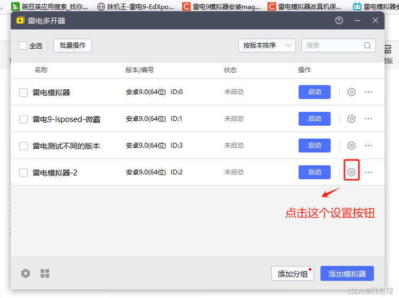Click the search magnifier icon
The width and height of the screenshot is (399, 298).
coord(367,45)
